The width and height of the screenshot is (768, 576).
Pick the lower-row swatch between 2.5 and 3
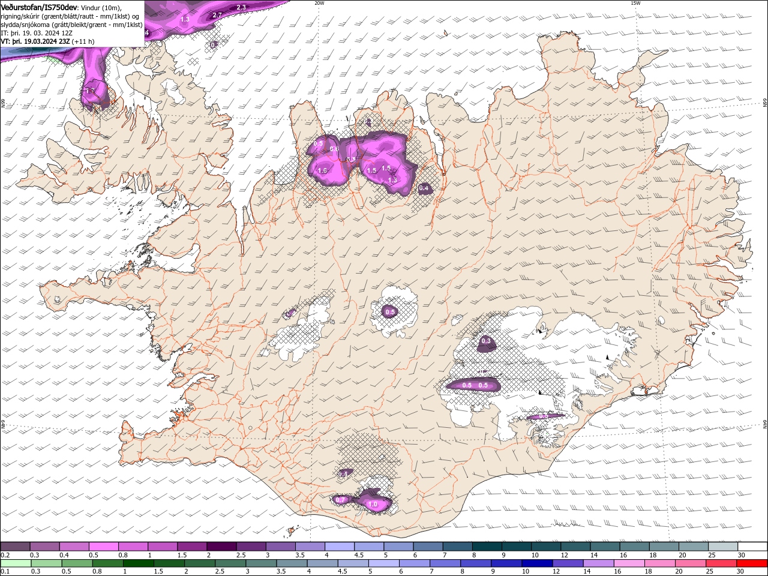click(230, 563)
